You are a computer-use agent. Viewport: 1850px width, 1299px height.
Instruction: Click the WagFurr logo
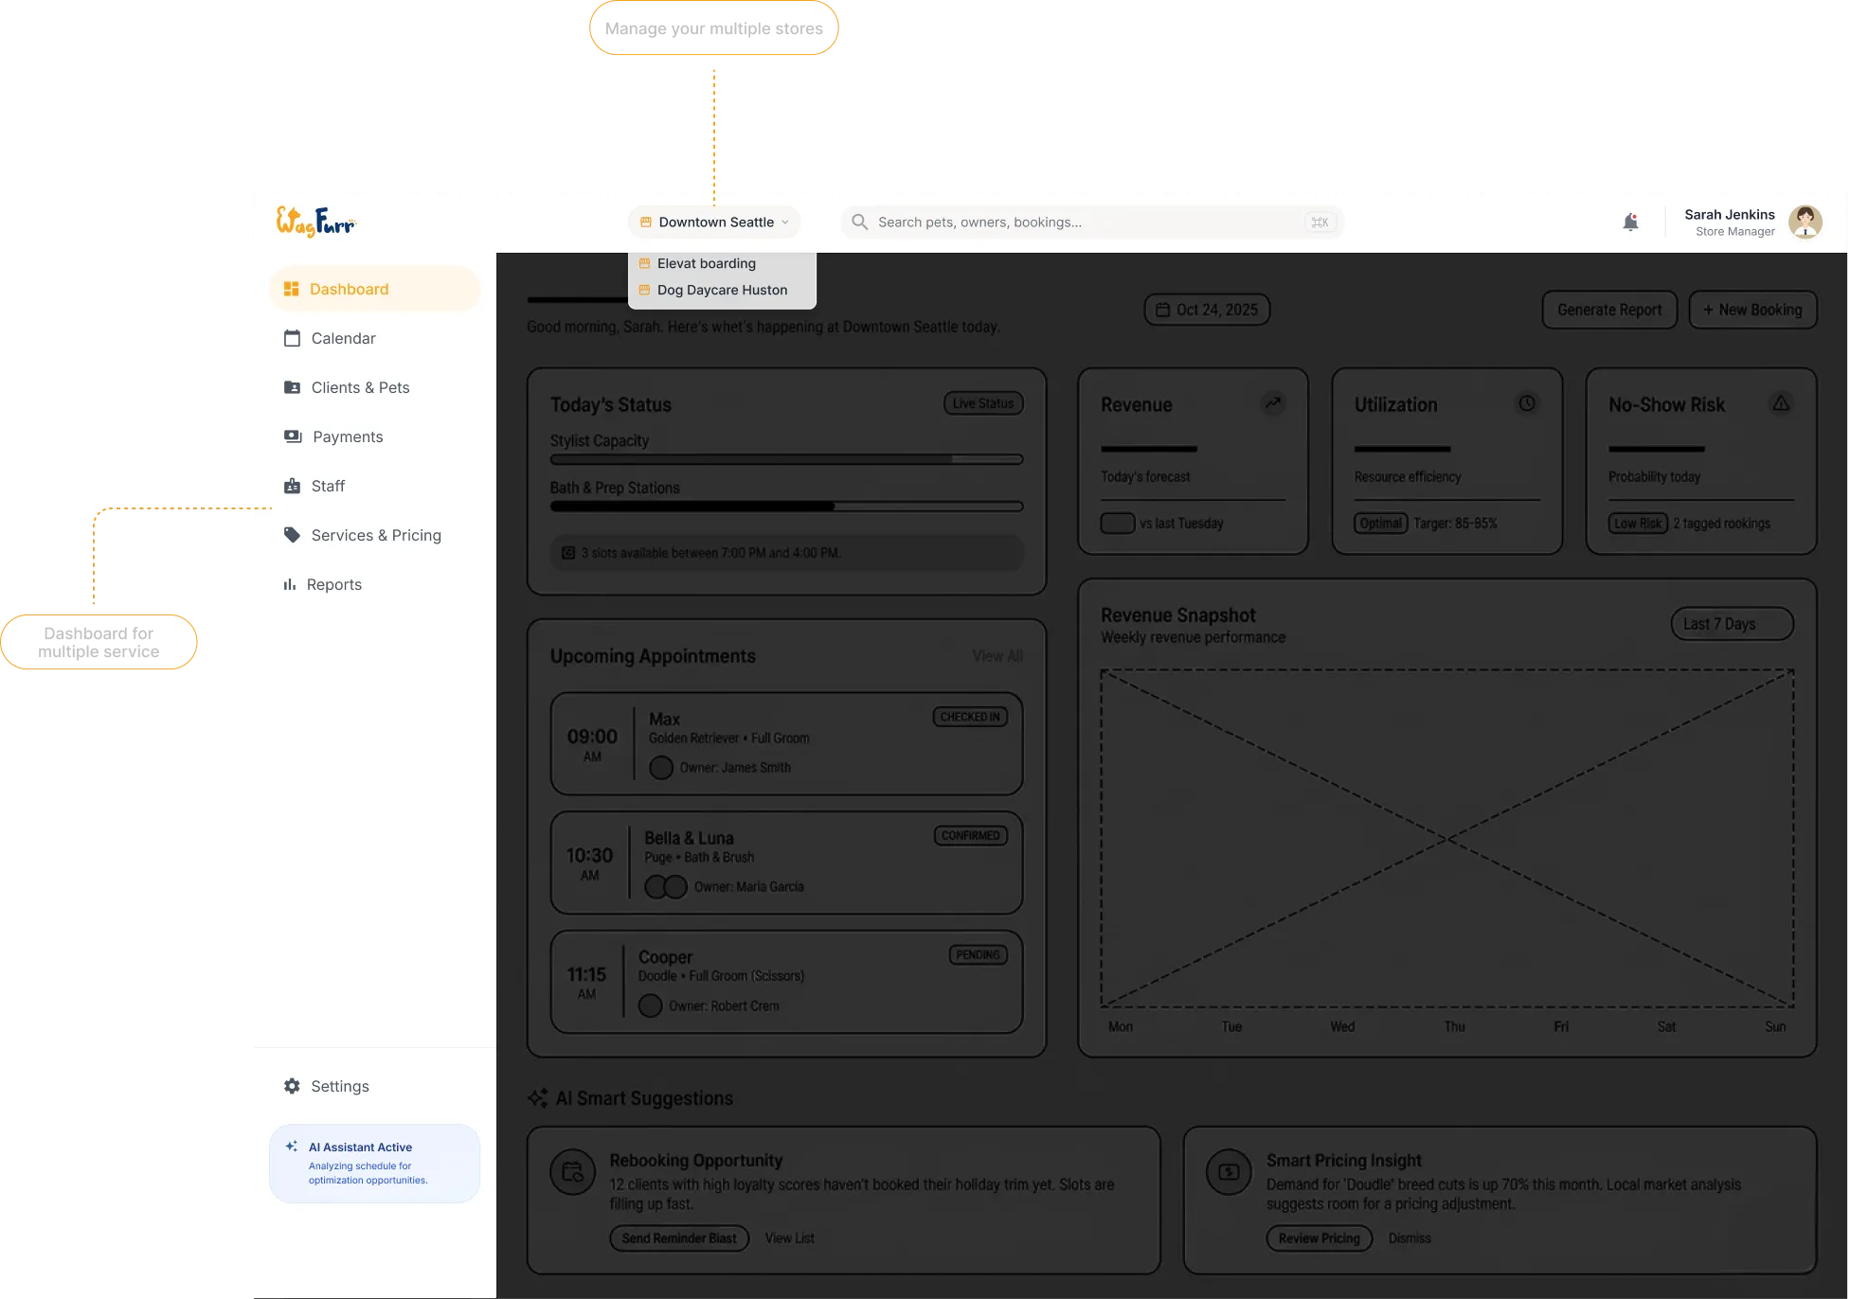pos(315,222)
